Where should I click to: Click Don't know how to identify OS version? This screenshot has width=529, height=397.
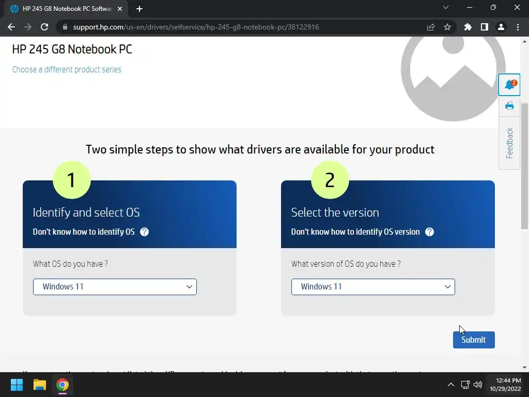pos(355,232)
